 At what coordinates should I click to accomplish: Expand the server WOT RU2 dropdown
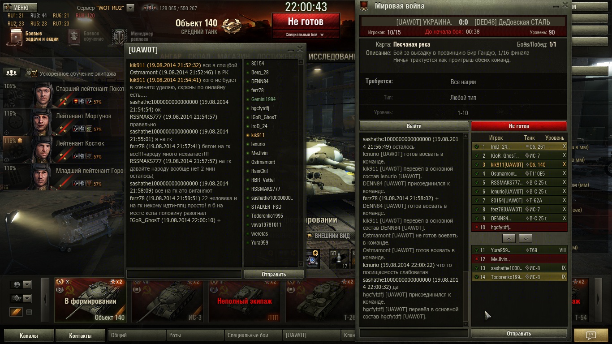click(130, 8)
